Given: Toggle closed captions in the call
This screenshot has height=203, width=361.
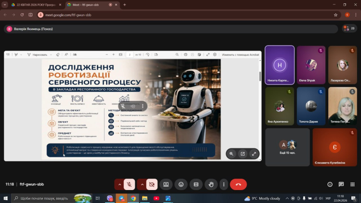Looking at the screenshot, I should 196,184.
